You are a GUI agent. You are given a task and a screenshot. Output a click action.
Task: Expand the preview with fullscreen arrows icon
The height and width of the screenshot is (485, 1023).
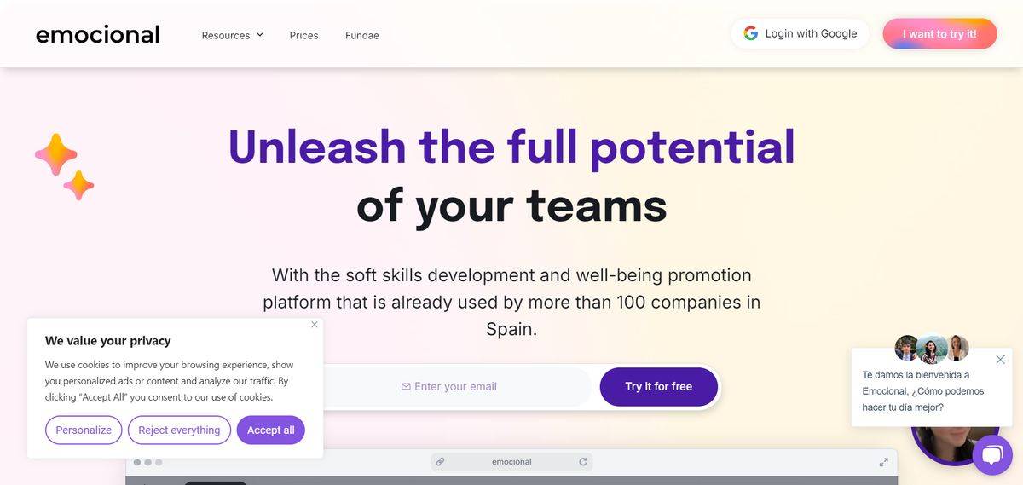[x=883, y=462]
